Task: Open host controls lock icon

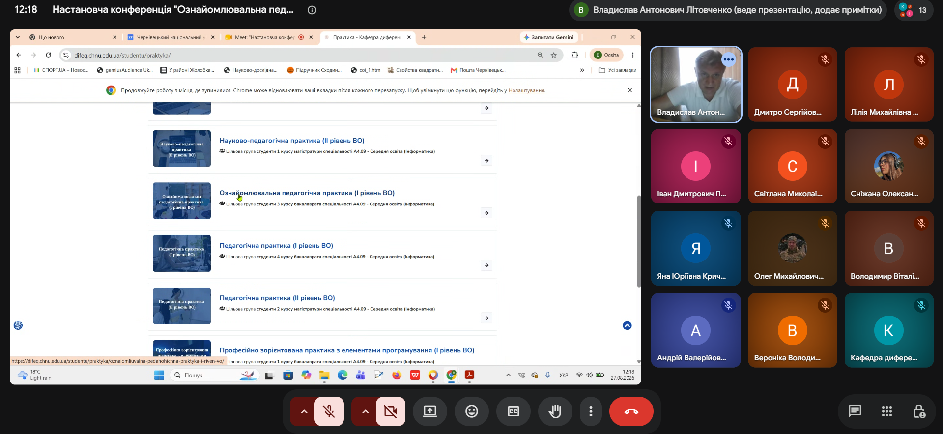Action: pyautogui.click(x=919, y=411)
